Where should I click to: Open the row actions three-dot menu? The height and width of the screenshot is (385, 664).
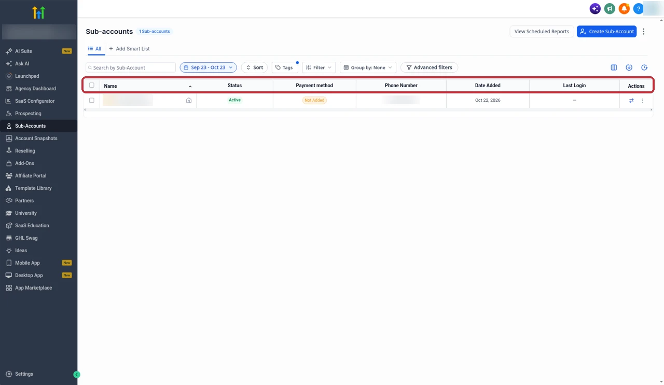pyautogui.click(x=642, y=101)
